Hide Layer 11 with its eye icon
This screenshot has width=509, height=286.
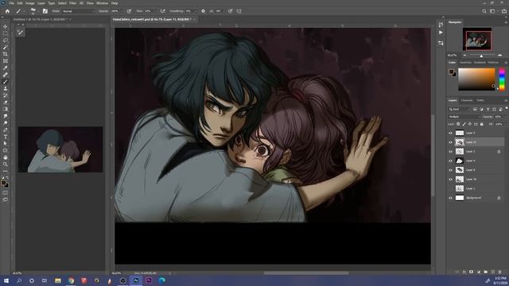[x=450, y=142]
